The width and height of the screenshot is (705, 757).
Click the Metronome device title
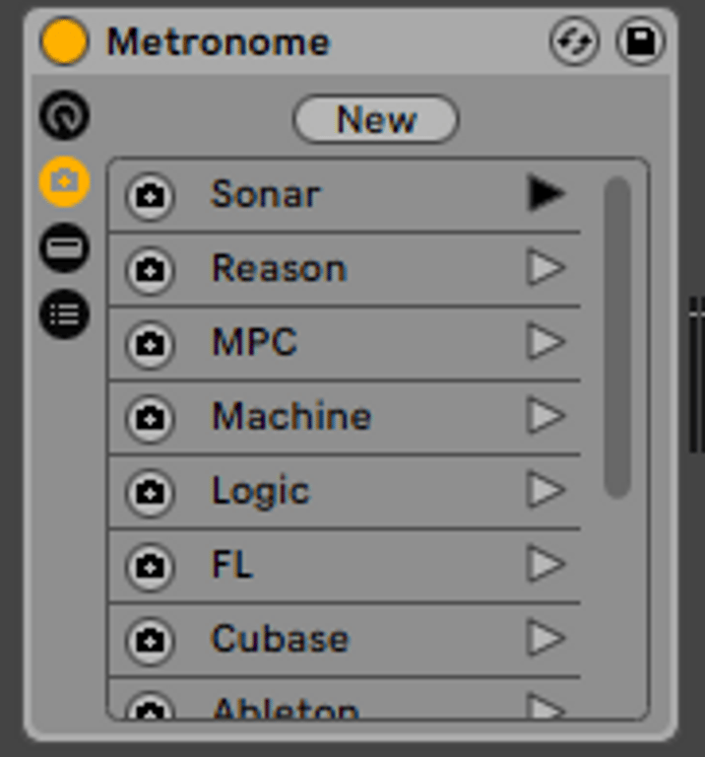[x=219, y=42]
